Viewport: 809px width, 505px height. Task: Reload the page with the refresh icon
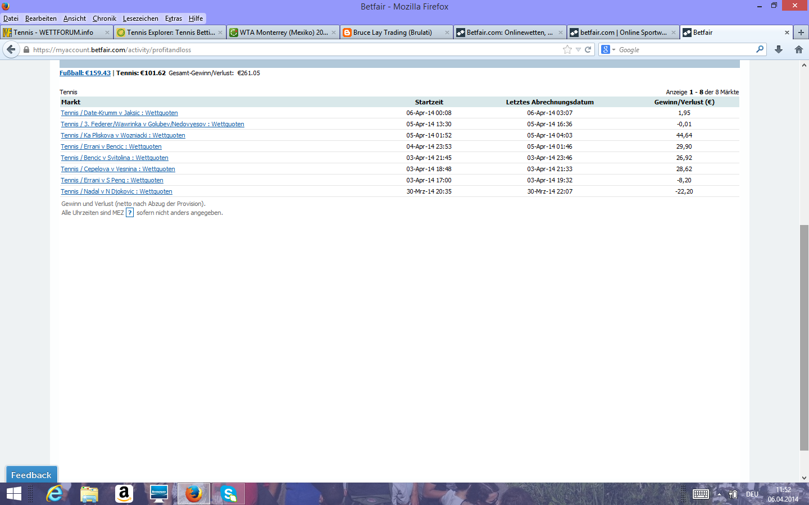pyautogui.click(x=588, y=49)
